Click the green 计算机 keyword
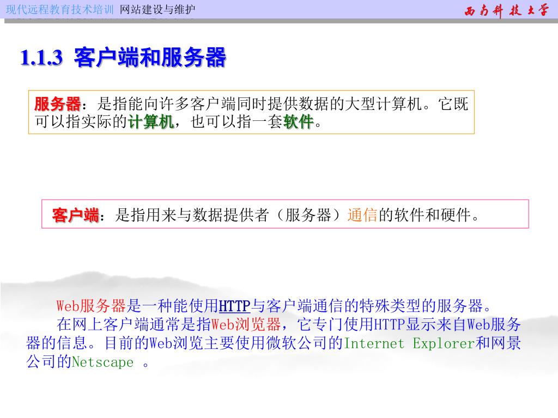This screenshot has width=558, height=418. (x=151, y=122)
